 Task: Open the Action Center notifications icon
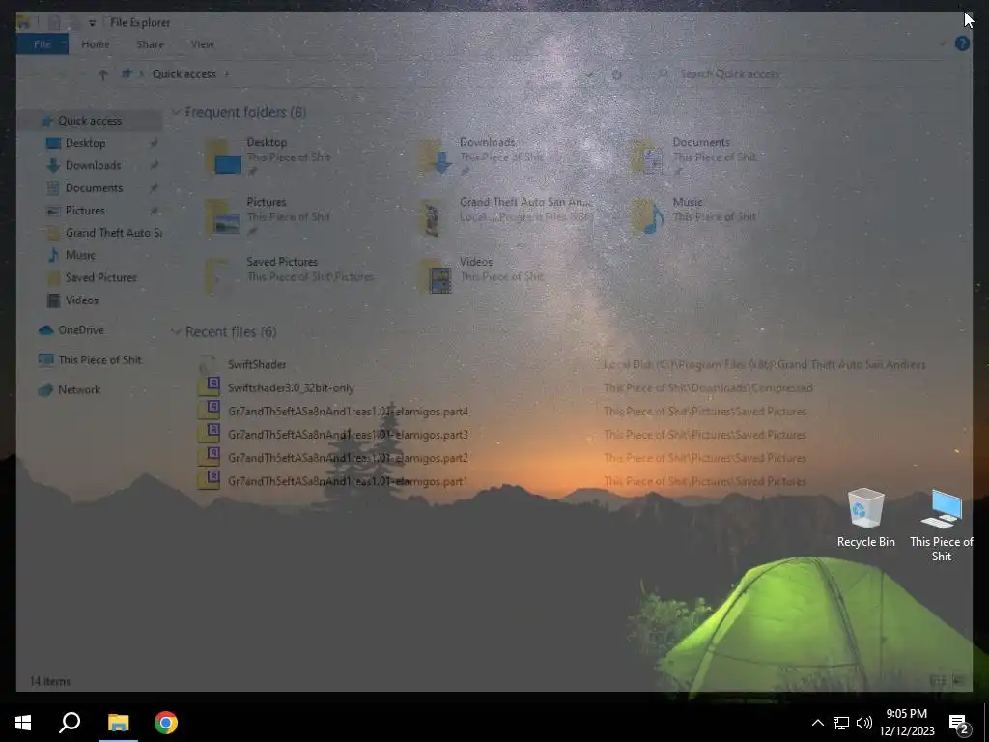click(x=959, y=723)
